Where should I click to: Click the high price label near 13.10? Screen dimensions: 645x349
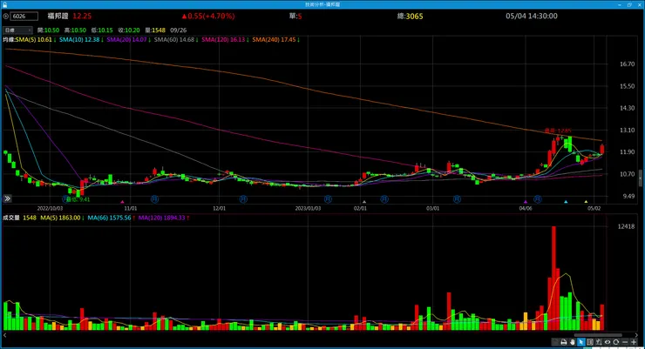click(558, 131)
